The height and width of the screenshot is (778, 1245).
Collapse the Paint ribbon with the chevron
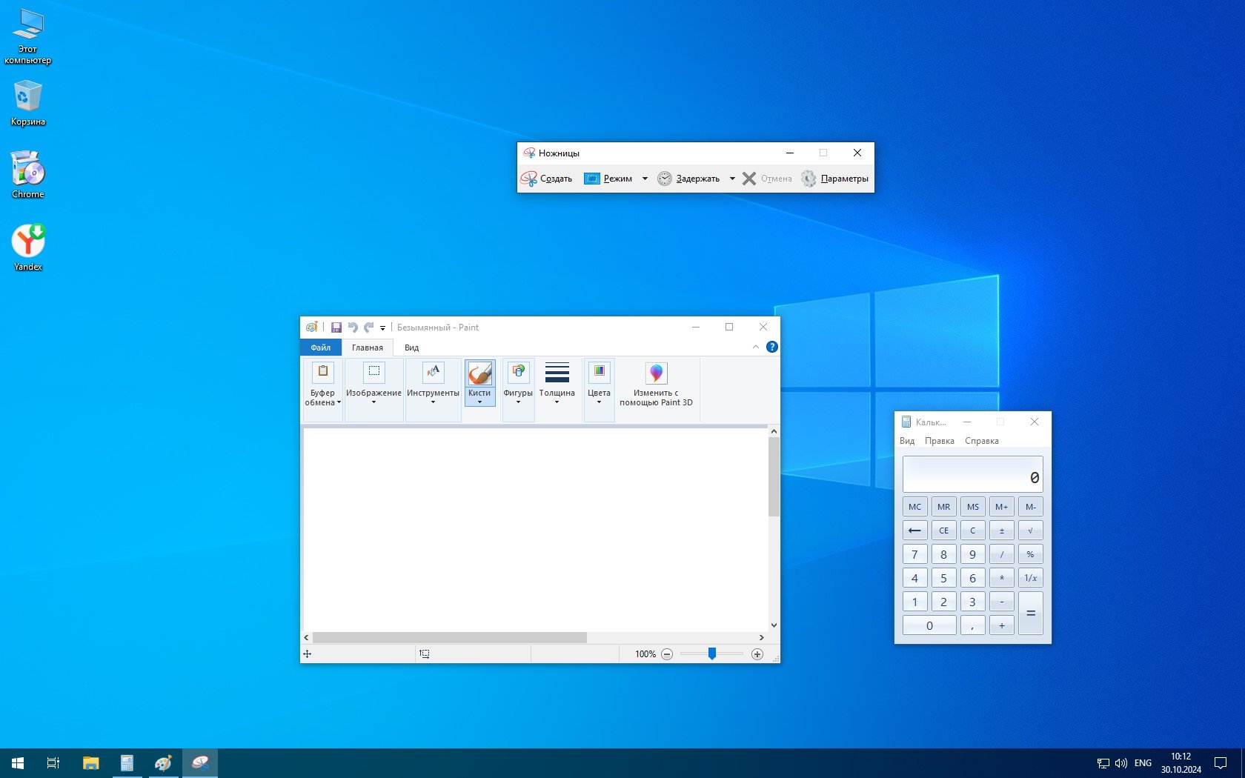(755, 347)
